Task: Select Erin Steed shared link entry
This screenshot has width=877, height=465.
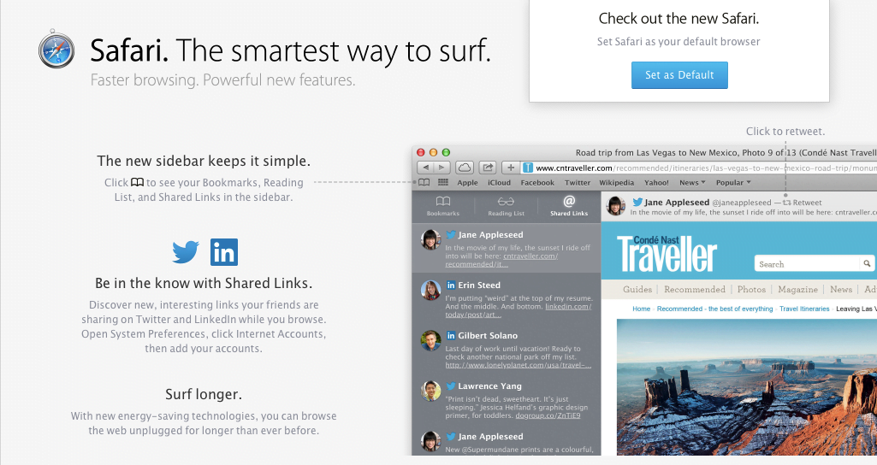Action: click(x=507, y=297)
